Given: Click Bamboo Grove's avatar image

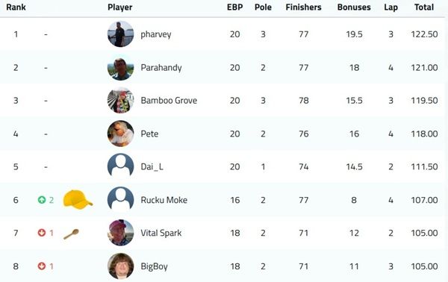Looking at the screenshot, I should (x=120, y=101).
